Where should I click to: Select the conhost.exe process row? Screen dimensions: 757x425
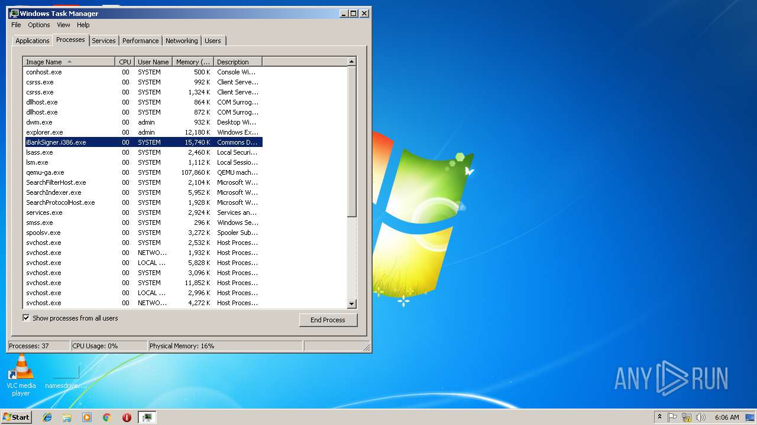pyautogui.click(x=143, y=72)
